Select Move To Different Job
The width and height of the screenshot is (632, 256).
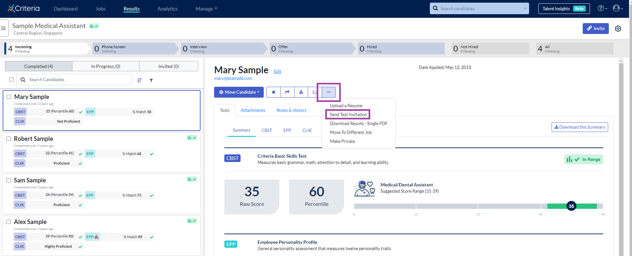click(351, 132)
